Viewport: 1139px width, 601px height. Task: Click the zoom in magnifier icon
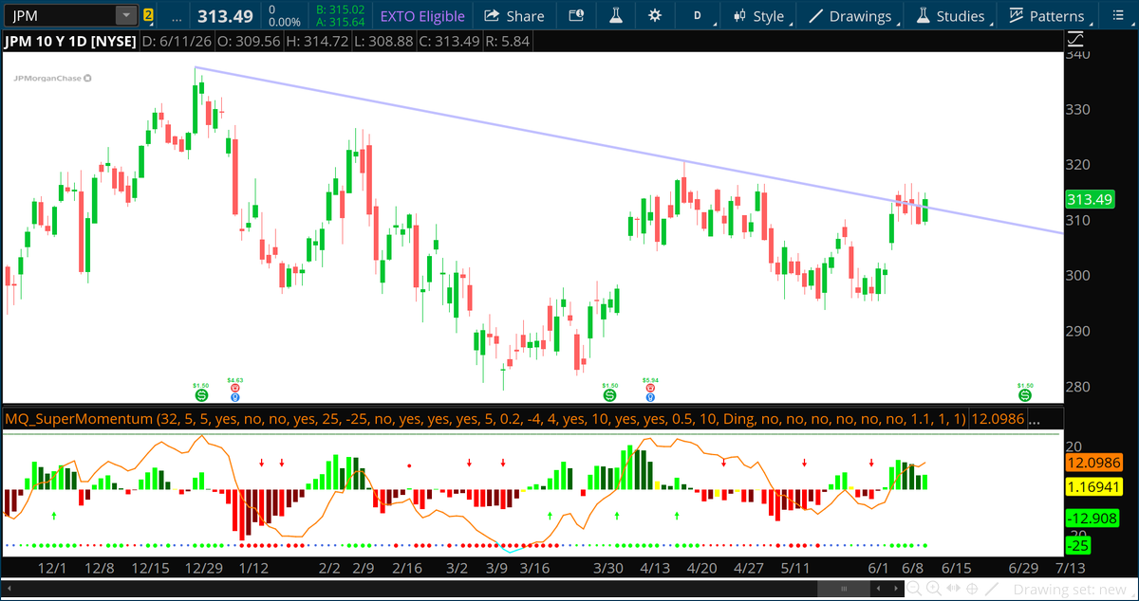[x=934, y=589]
